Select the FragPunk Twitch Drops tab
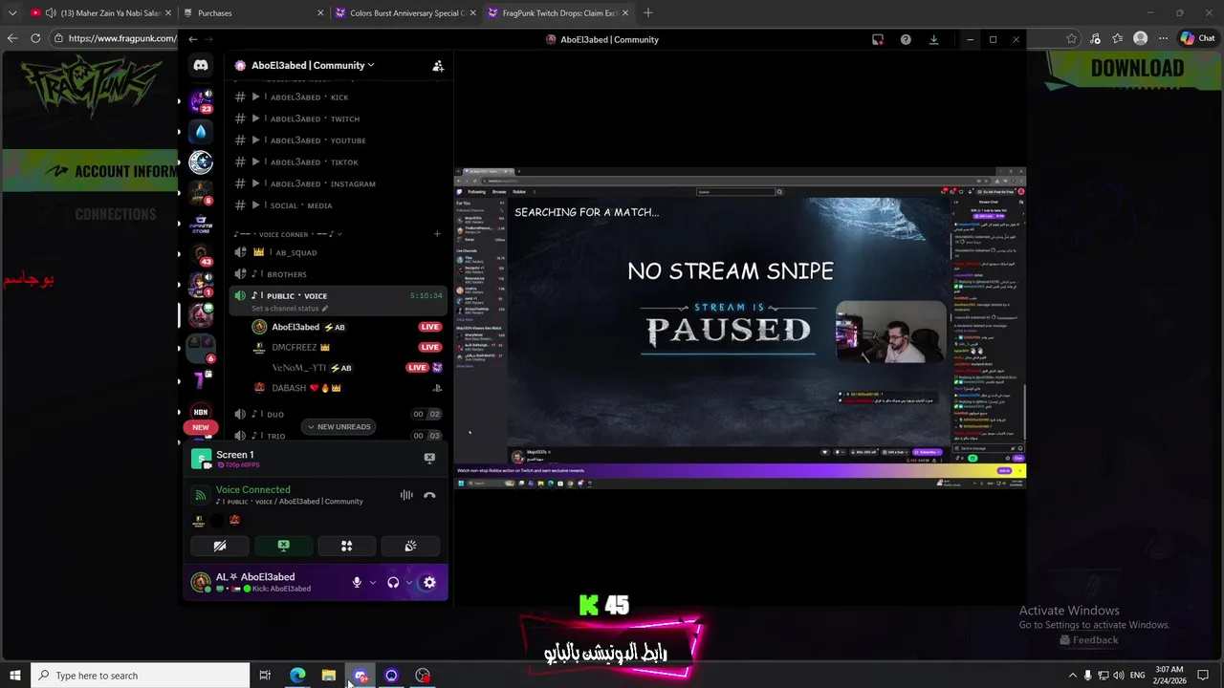The image size is (1224, 688). coord(558,13)
